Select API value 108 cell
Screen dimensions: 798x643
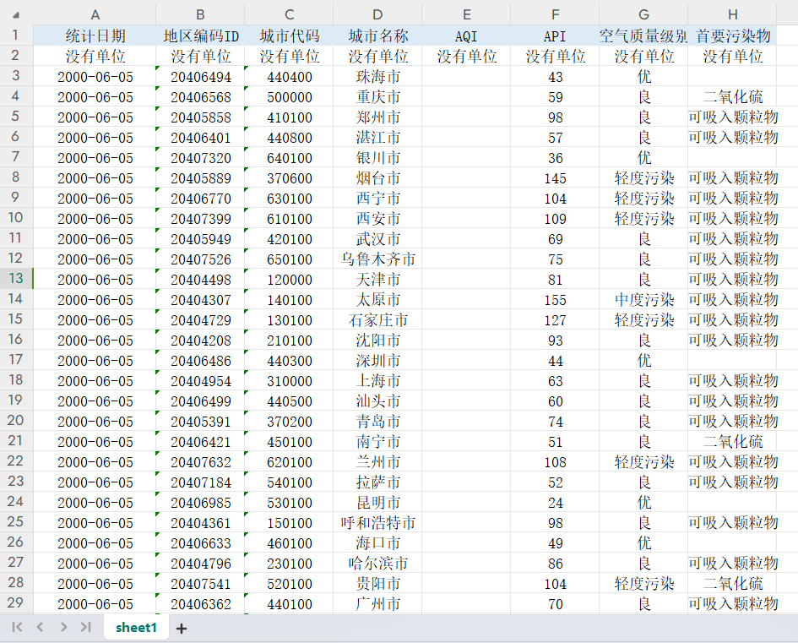click(555, 461)
